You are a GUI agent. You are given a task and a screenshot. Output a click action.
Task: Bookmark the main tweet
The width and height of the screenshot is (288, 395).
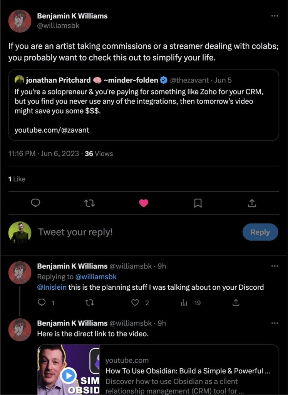tap(198, 203)
